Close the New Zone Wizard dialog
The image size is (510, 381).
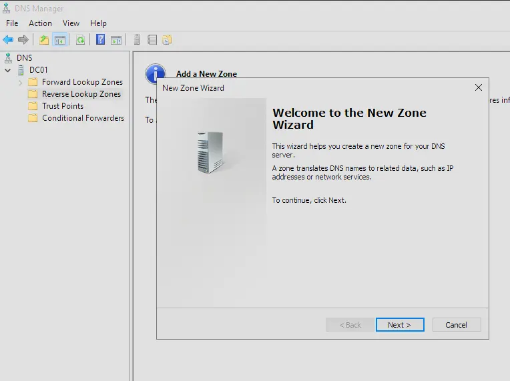[479, 87]
